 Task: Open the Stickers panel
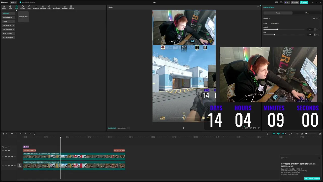(x=23, y=7)
